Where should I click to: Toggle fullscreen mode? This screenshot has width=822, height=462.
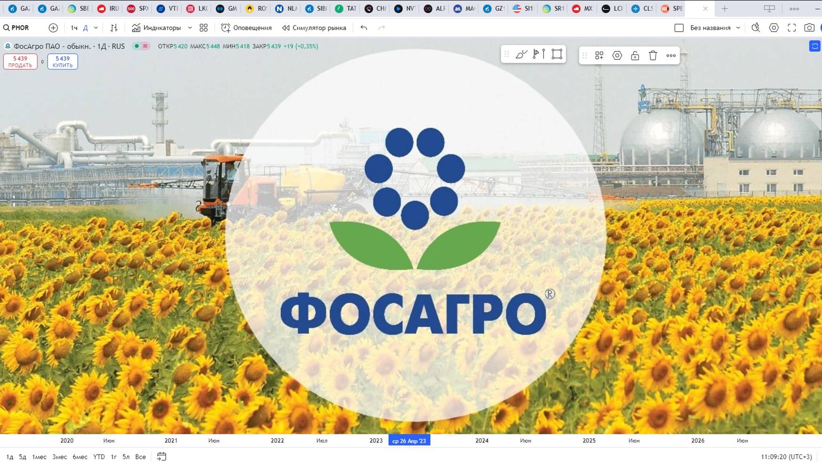pos(792,28)
